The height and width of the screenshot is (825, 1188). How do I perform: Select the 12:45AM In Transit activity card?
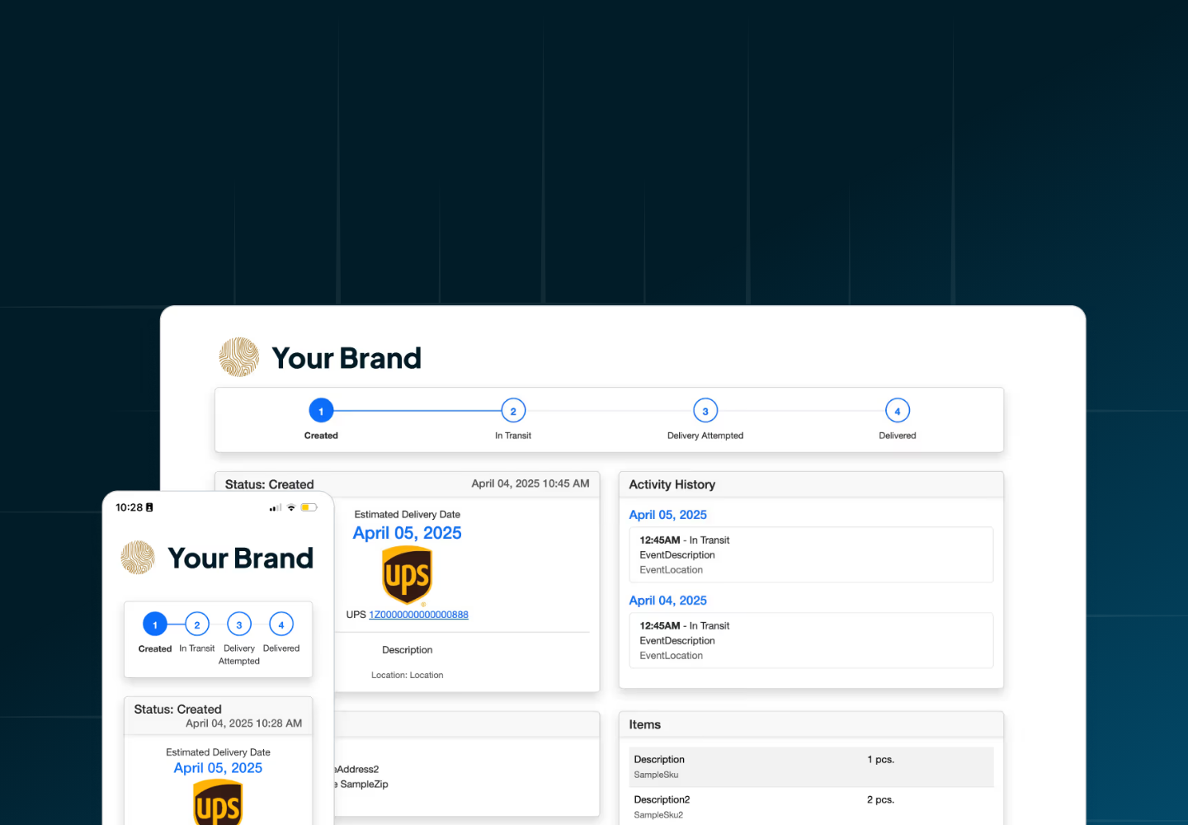(810, 554)
